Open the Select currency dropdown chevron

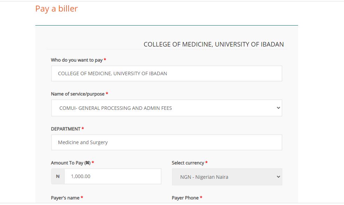(x=278, y=177)
